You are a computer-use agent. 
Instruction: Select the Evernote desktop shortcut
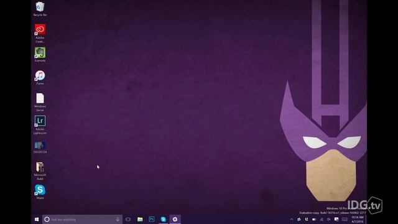(x=40, y=54)
